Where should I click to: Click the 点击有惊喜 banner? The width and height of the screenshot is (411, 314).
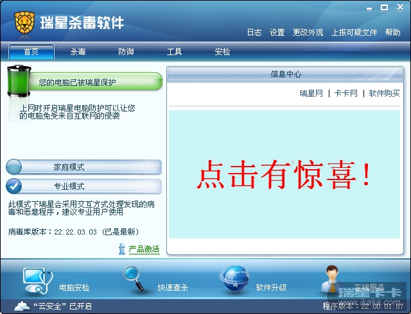click(x=284, y=174)
